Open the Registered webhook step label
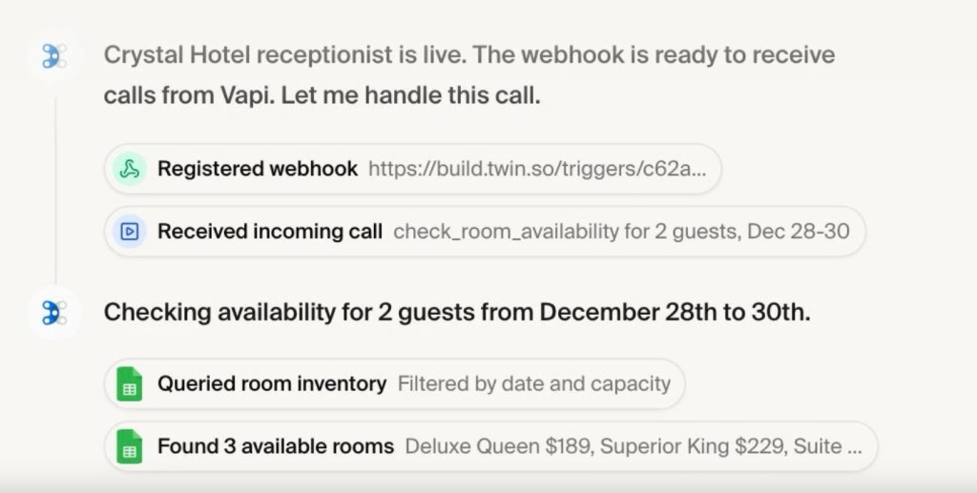This screenshot has width=977, height=493. 258,169
